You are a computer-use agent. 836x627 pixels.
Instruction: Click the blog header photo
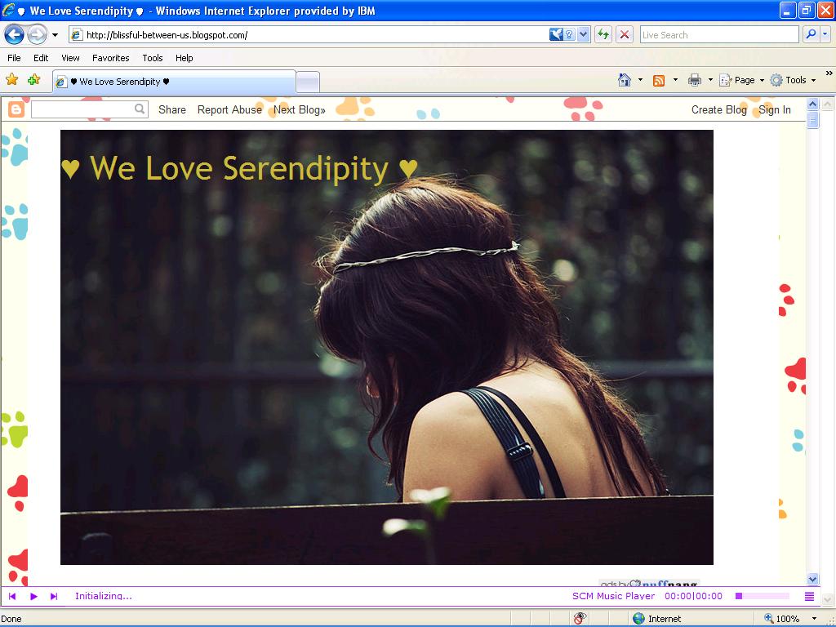tap(386, 347)
